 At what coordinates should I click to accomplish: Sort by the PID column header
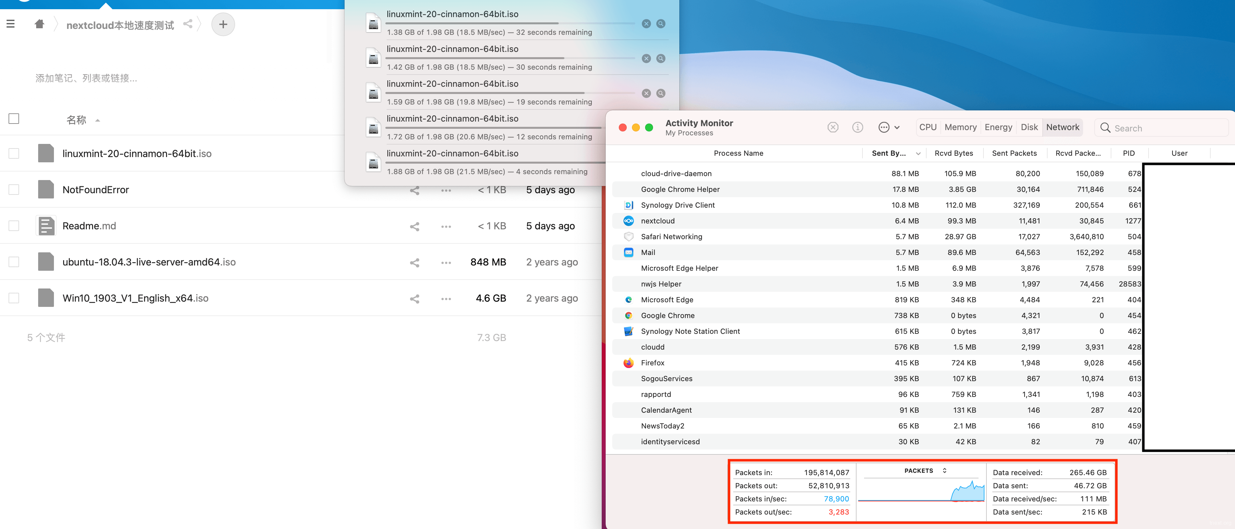1128,153
